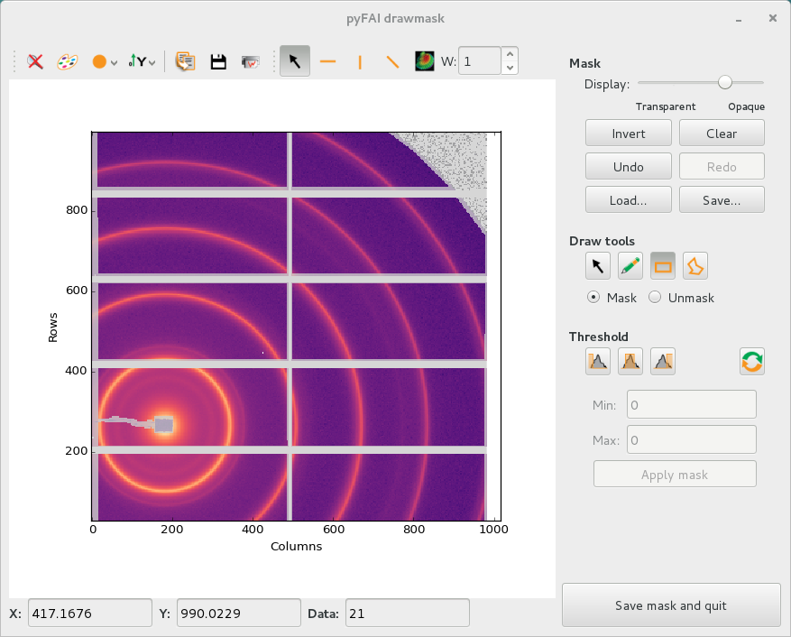Image resolution: width=791 pixels, height=637 pixels.
Task: Click the Load... mask button
Action: pyautogui.click(x=628, y=200)
